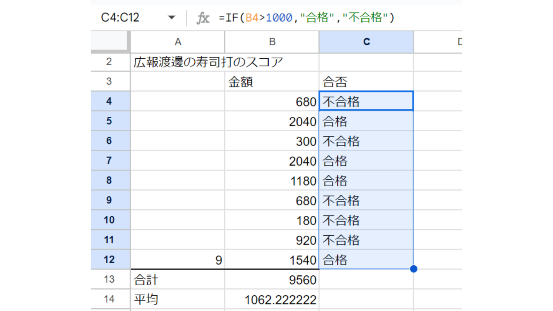Select the 2040 cell in row 5

(x=272, y=121)
